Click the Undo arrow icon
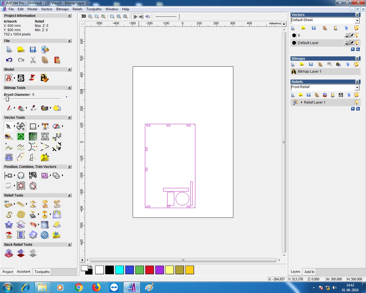The image size is (366, 293). [x=9, y=60]
